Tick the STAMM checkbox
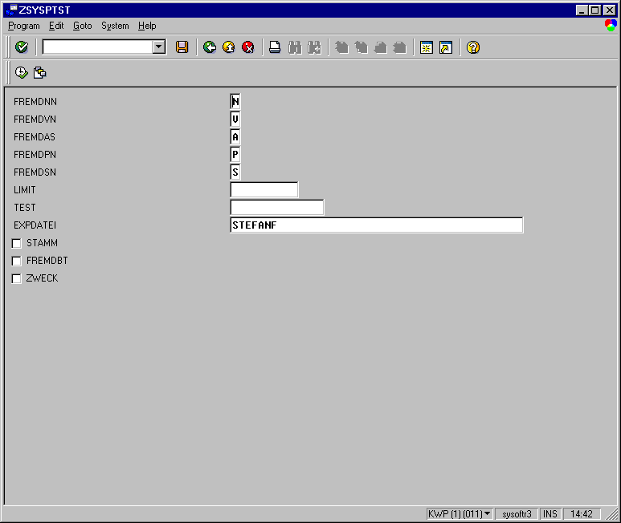The image size is (621, 523). (16, 244)
